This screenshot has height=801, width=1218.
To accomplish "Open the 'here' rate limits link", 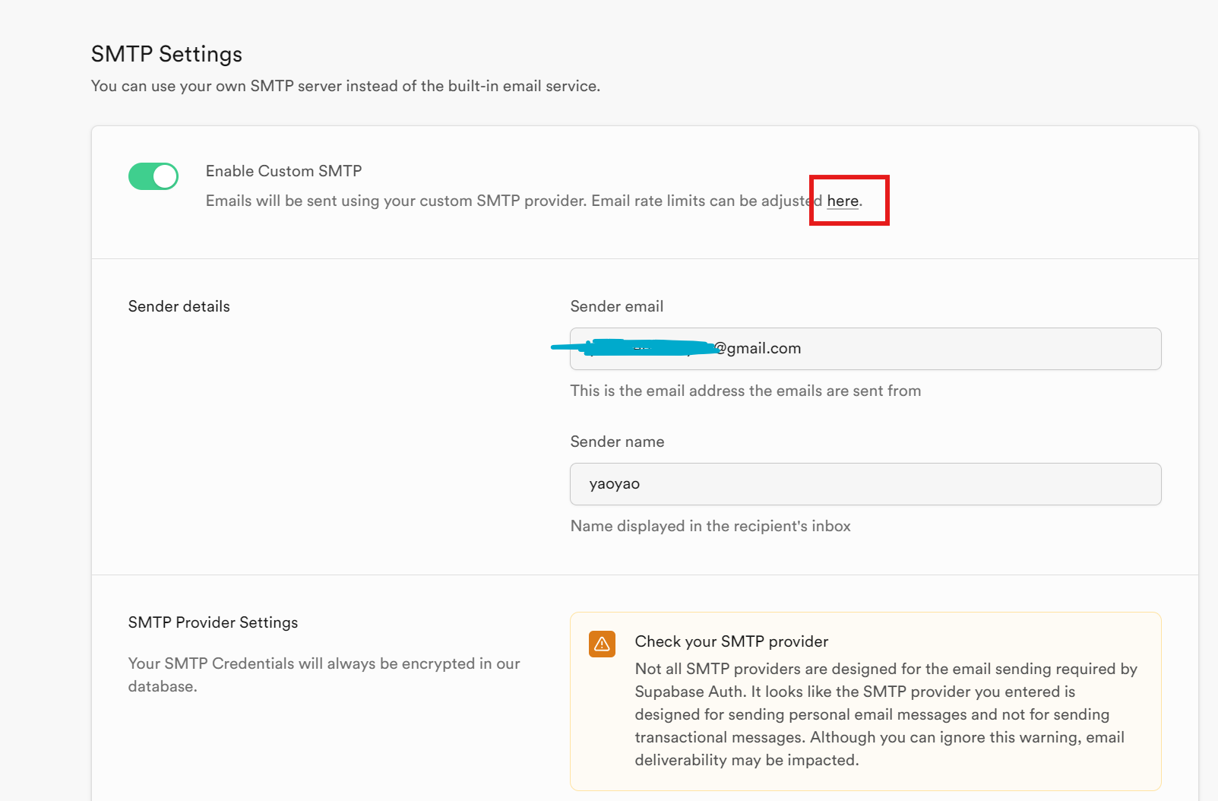I will (x=843, y=201).
